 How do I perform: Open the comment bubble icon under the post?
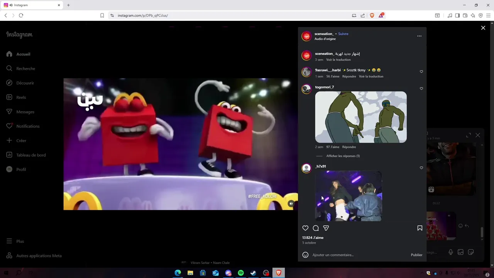[316, 228]
